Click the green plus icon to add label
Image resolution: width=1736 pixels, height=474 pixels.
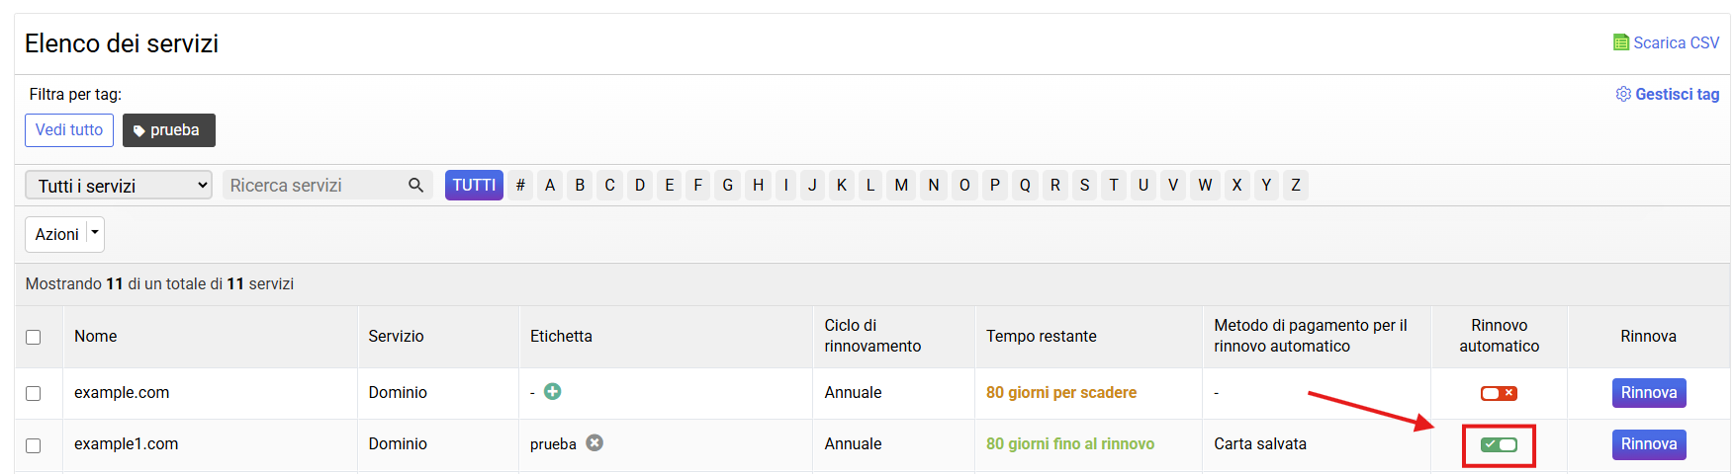pos(553,392)
